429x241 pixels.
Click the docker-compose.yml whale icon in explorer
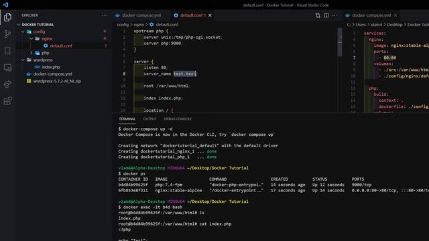[29, 74]
